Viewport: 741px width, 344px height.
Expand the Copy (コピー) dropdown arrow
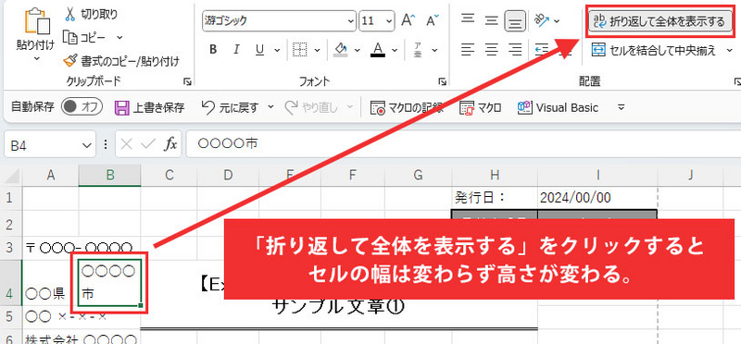pos(119,37)
